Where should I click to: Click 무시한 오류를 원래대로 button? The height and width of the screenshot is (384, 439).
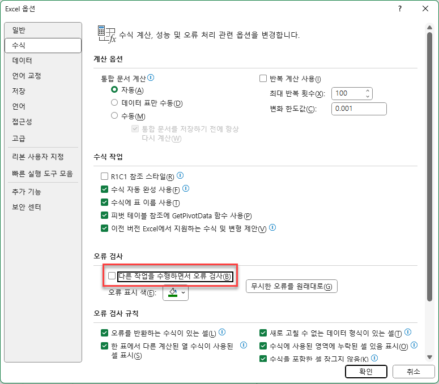[x=292, y=286]
